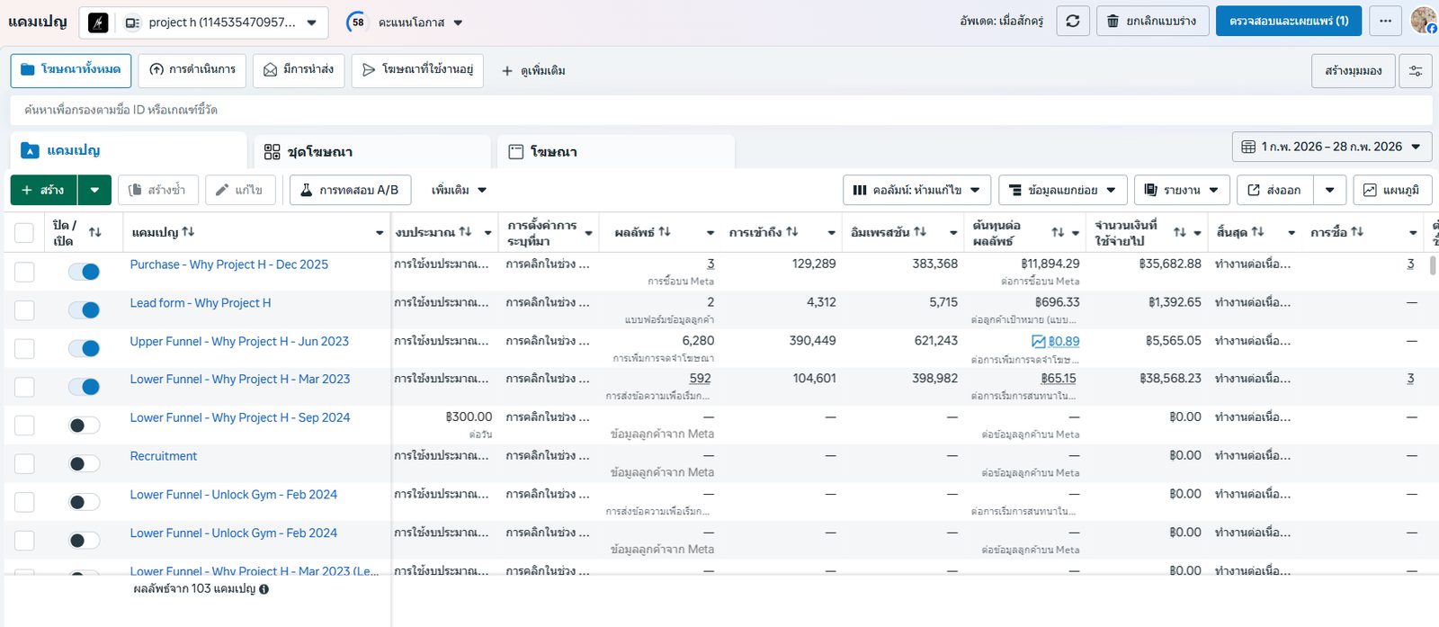Click sort arrows on แคมเปญ column header
This screenshot has width=1439, height=627.
tap(188, 231)
